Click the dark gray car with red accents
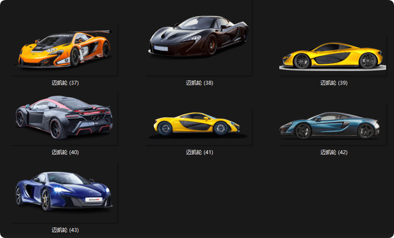The image size is (394, 238). (65, 117)
